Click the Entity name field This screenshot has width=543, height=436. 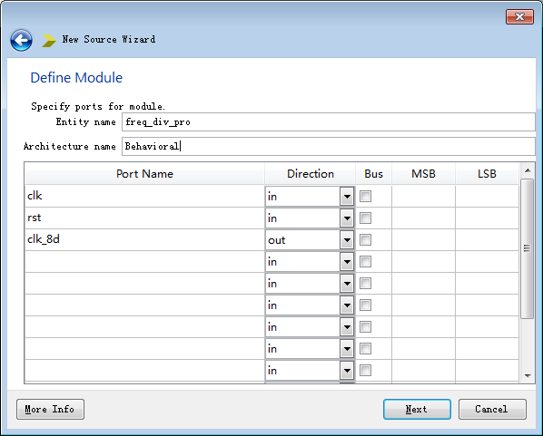[329, 122]
